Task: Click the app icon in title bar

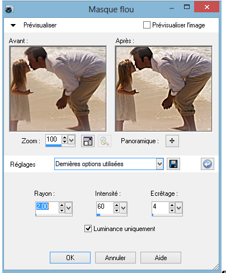Action: (x=10, y=9)
